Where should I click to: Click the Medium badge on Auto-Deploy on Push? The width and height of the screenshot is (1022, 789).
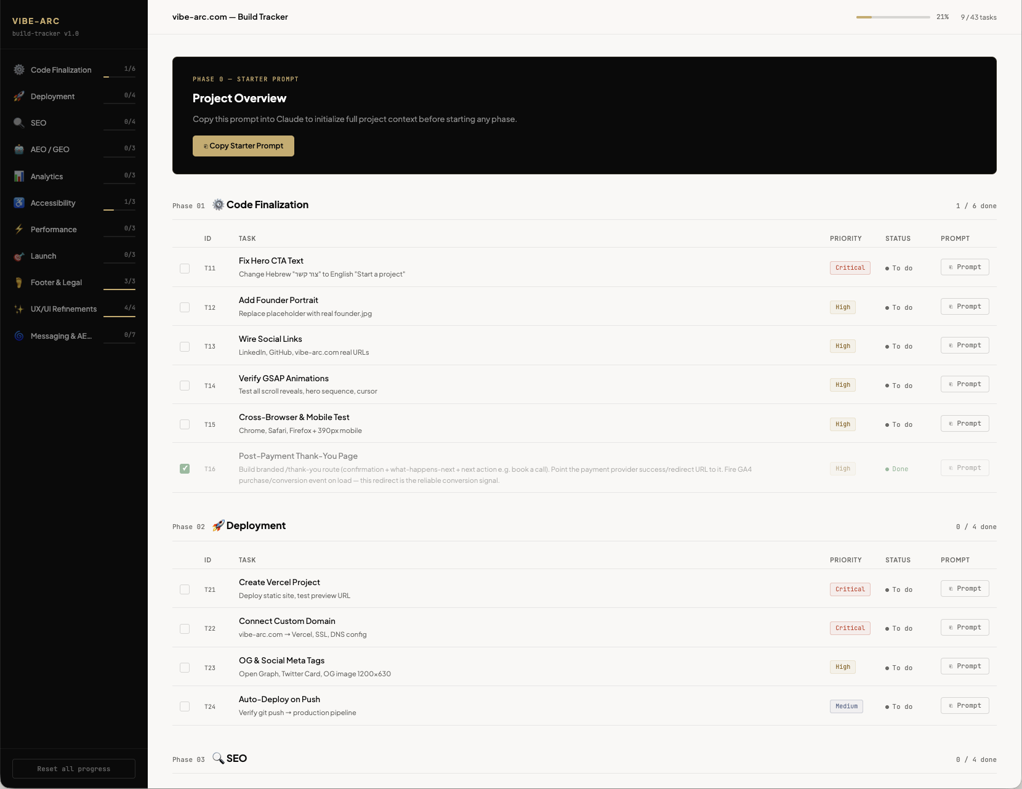[x=846, y=706]
